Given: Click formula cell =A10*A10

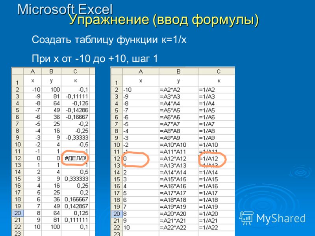Looking at the screenshot, I should click(x=179, y=145).
